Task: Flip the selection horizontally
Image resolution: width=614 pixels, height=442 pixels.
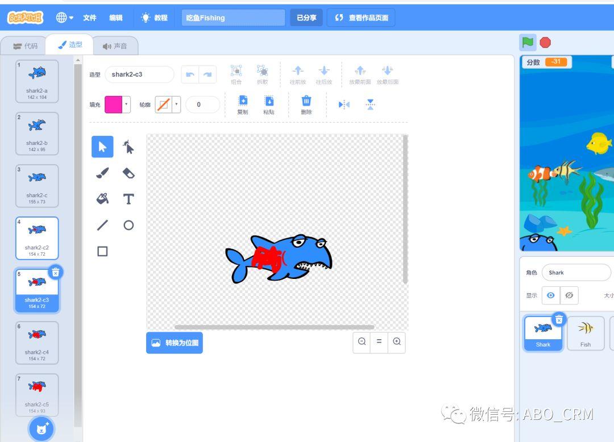Action: [344, 105]
